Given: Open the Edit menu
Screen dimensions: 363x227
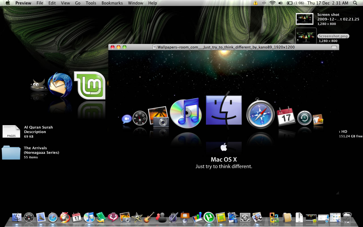Looking at the screenshot, I should (52, 3).
